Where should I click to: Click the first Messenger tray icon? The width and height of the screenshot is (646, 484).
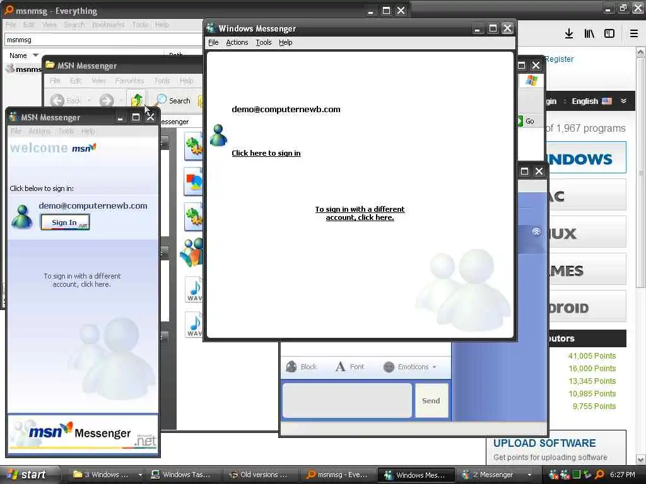[x=553, y=475]
